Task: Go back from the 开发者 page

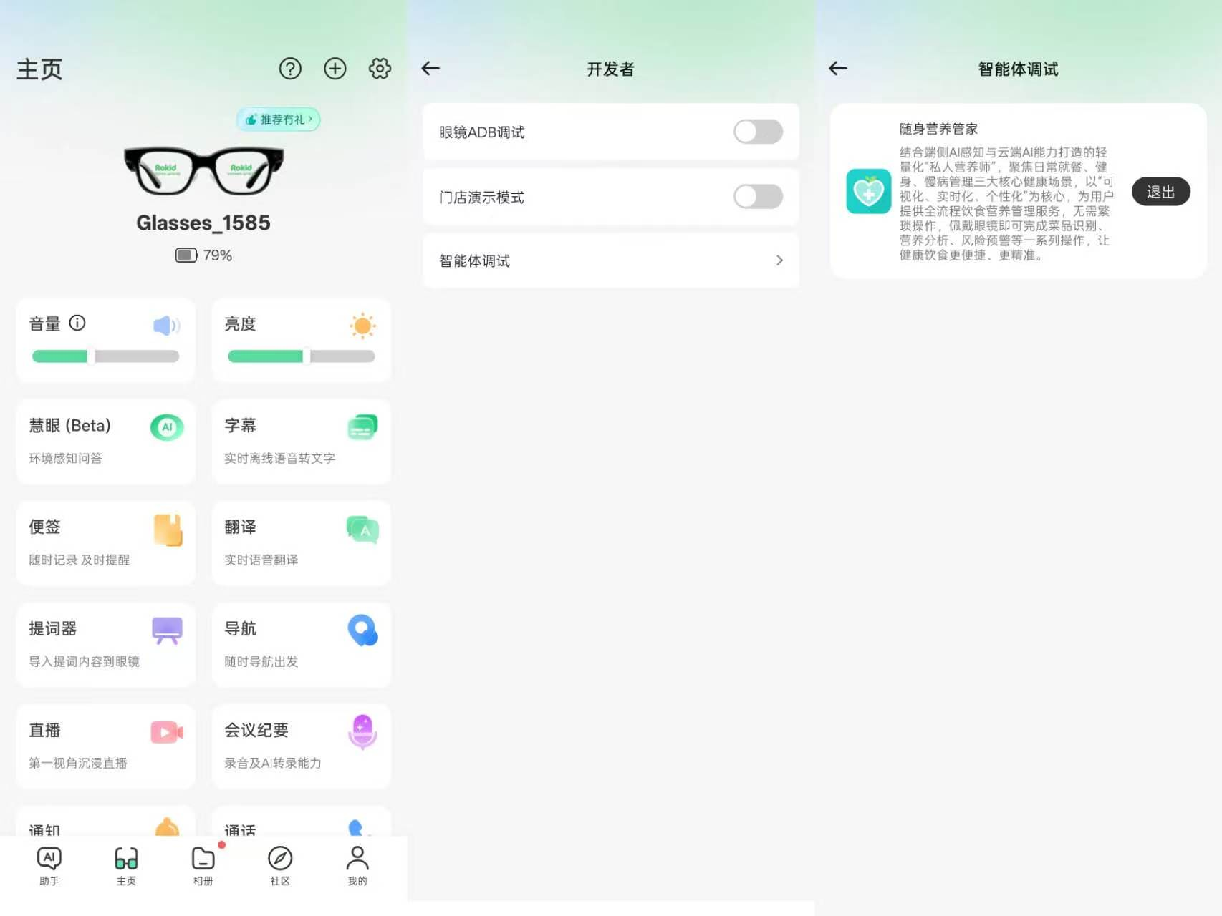Action: click(x=430, y=68)
